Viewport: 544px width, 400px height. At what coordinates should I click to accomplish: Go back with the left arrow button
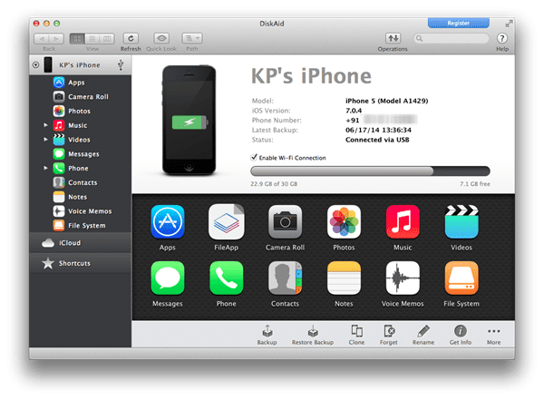[42, 38]
